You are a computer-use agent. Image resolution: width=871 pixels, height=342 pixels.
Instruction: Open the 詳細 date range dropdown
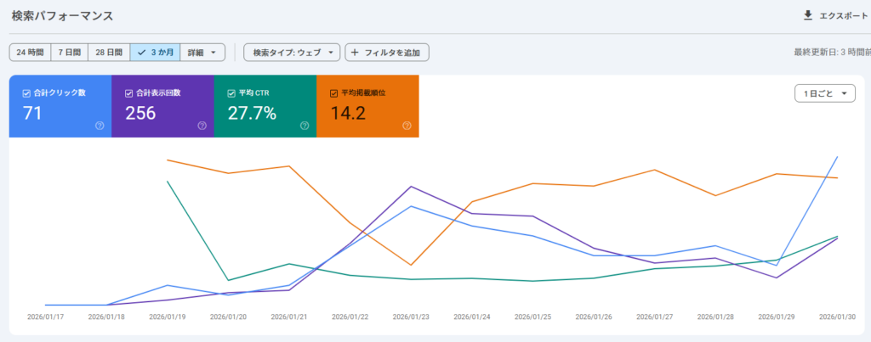[x=202, y=53]
